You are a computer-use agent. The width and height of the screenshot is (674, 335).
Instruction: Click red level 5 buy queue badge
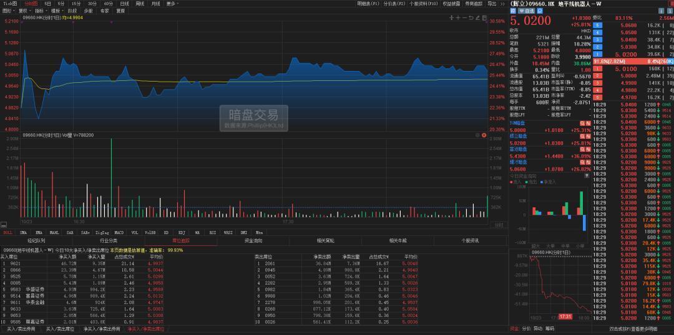coord(596,97)
